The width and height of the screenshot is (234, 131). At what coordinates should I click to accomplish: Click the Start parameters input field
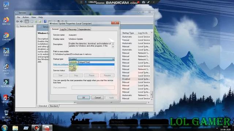[93, 88]
